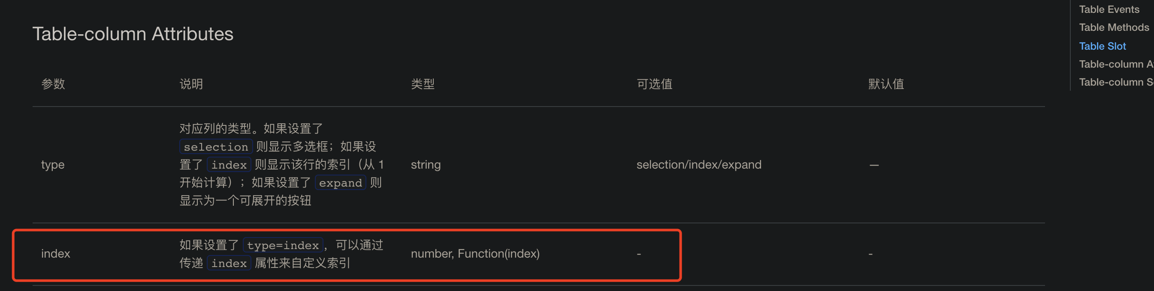Click the 参数 column header
This screenshot has width=1154, height=291.
click(x=52, y=83)
